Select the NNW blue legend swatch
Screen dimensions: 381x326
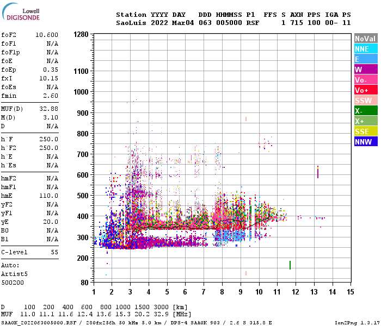tap(366, 142)
